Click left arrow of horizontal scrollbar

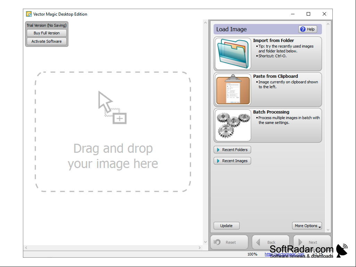click(x=26, y=248)
